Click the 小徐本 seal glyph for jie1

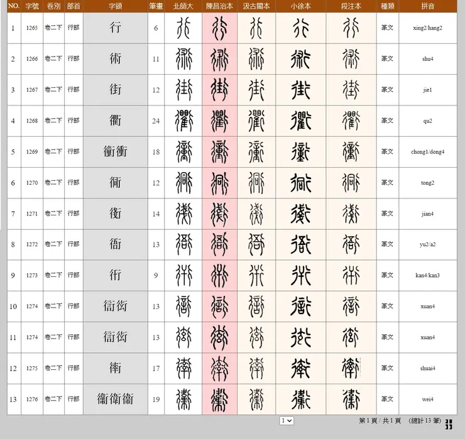301,90
